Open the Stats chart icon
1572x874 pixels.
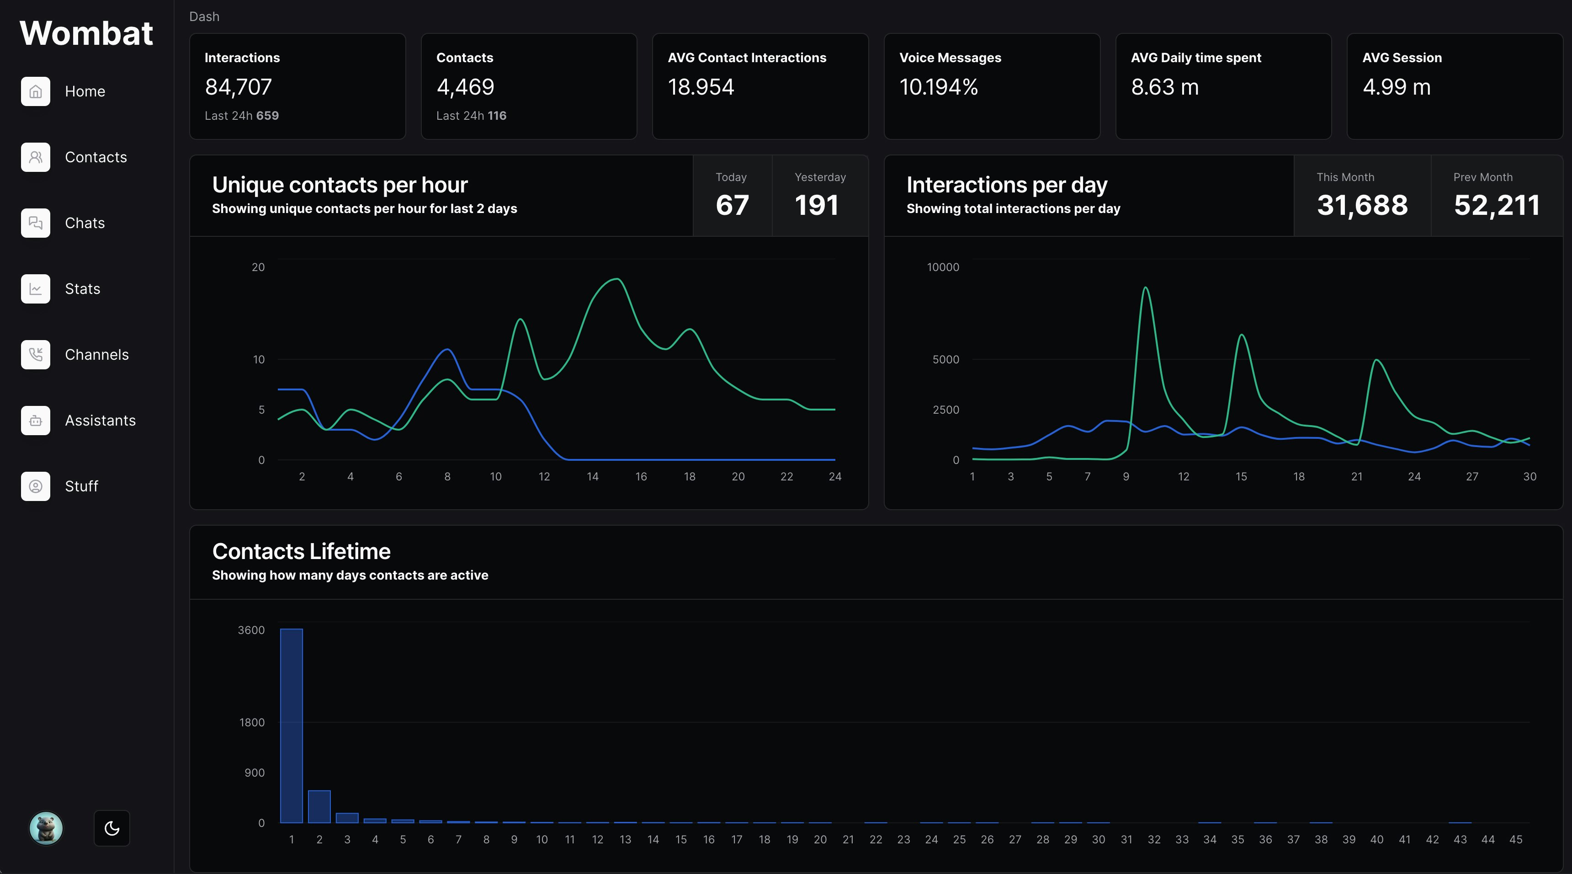35,289
